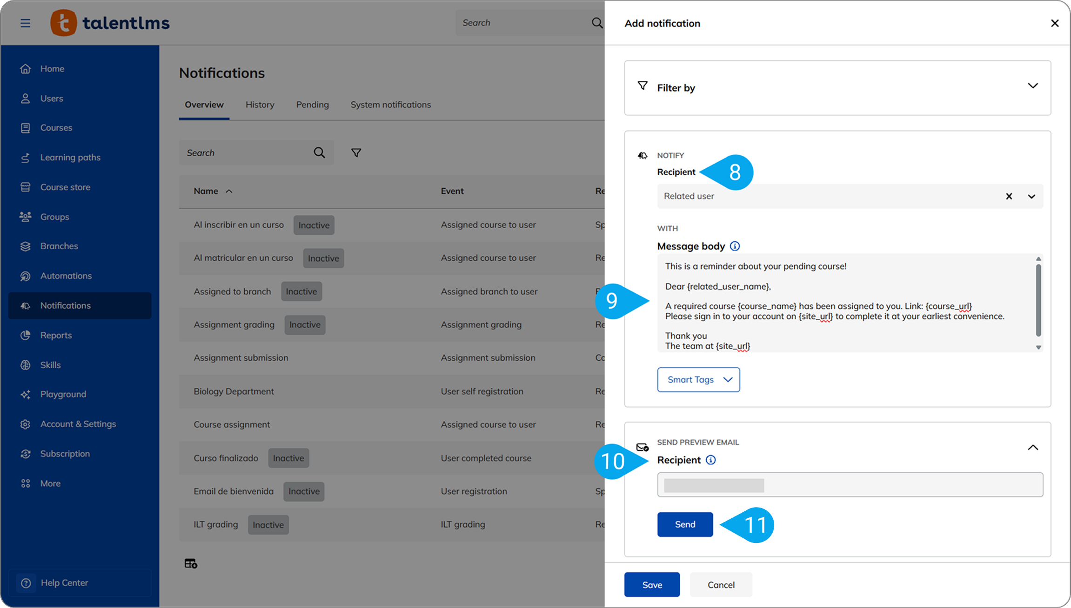The image size is (1071, 608).
Task: Click the Reports sidebar icon
Action: pyautogui.click(x=25, y=335)
